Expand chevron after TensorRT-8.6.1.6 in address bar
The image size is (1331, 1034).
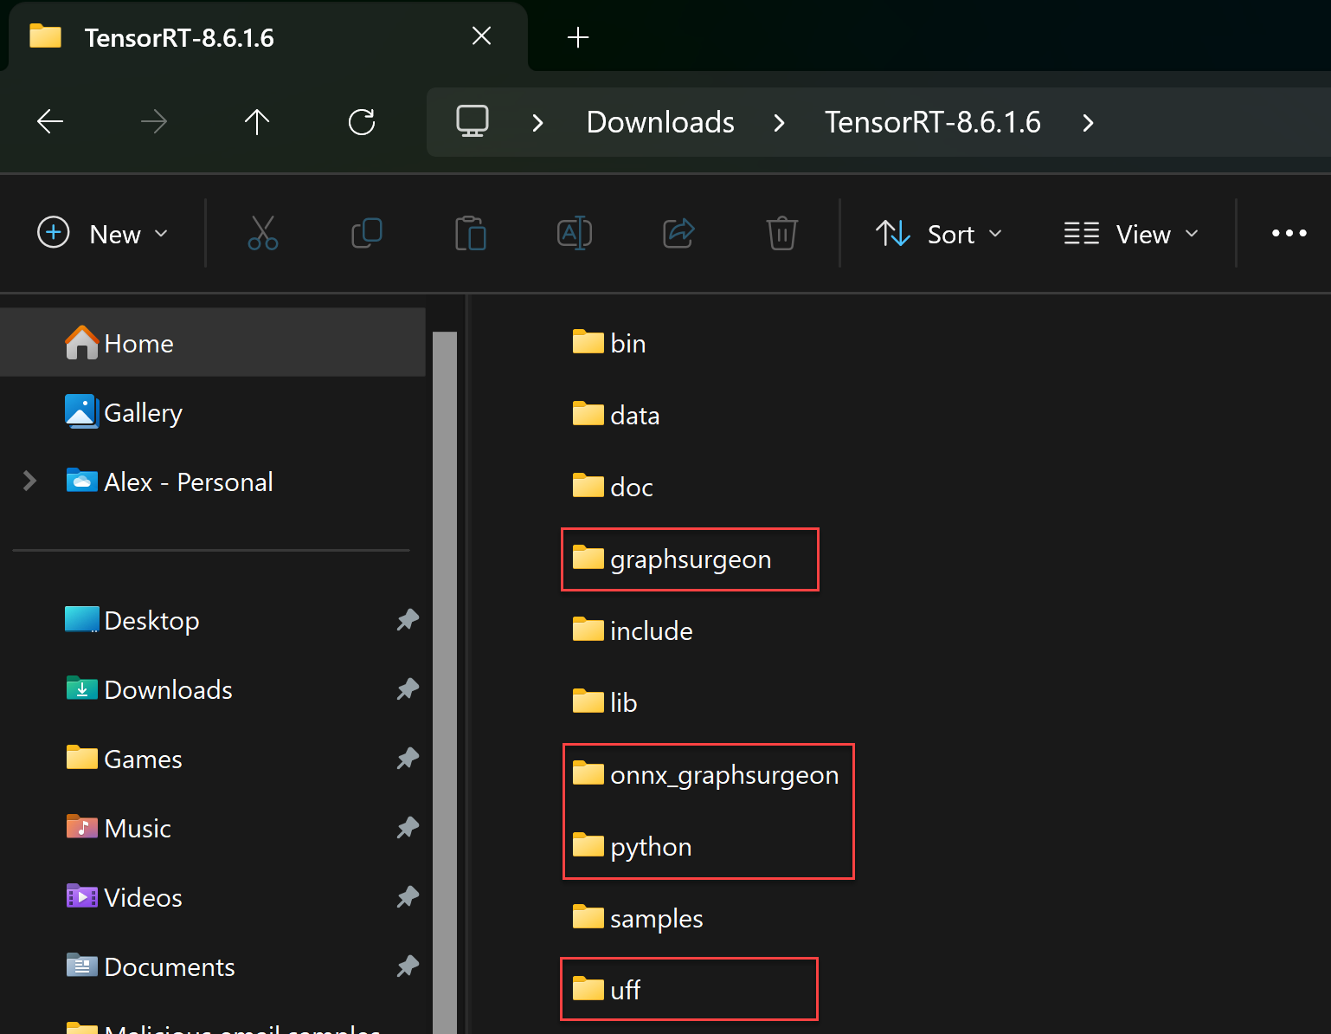(1088, 123)
